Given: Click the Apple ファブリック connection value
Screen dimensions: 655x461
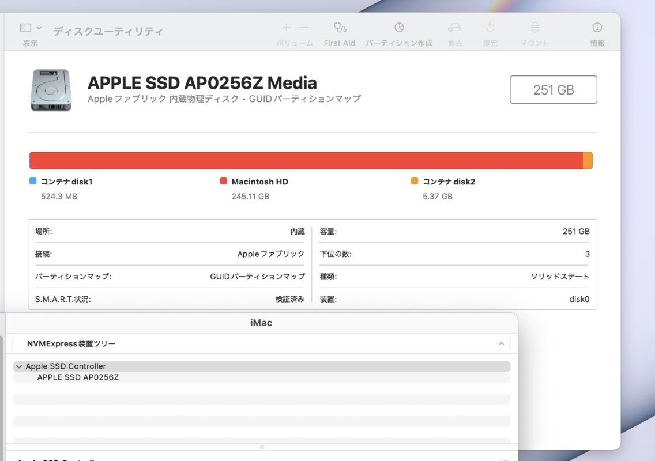Looking at the screenshot, I should click(x=270, y=254).
